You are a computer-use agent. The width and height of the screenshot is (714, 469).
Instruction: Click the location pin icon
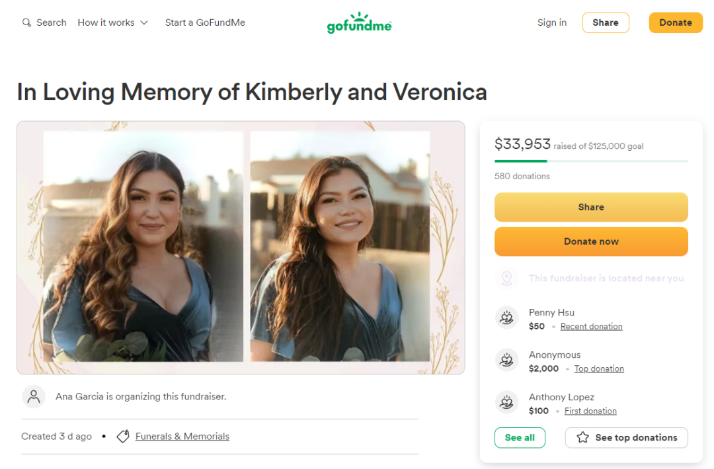click(506, 278)
